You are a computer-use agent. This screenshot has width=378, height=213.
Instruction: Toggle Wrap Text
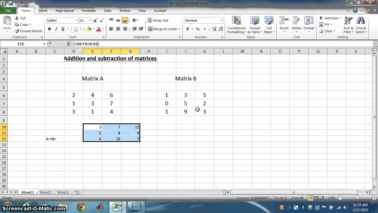tap(158, 20)
